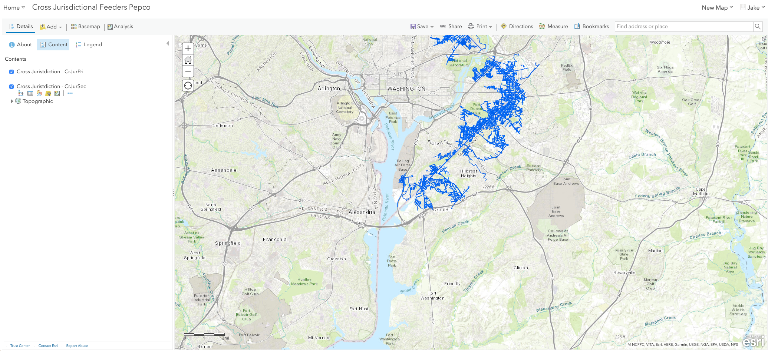768x351 pixels.
Task: Switch to the About tab
Action: [20, 44]
